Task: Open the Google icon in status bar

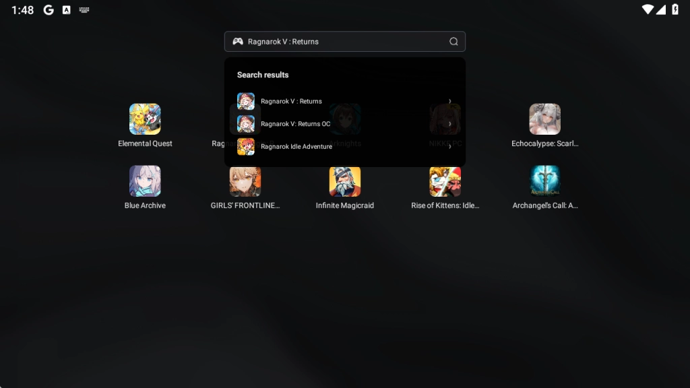Action: pyautogui.click(x=49, y=9)
